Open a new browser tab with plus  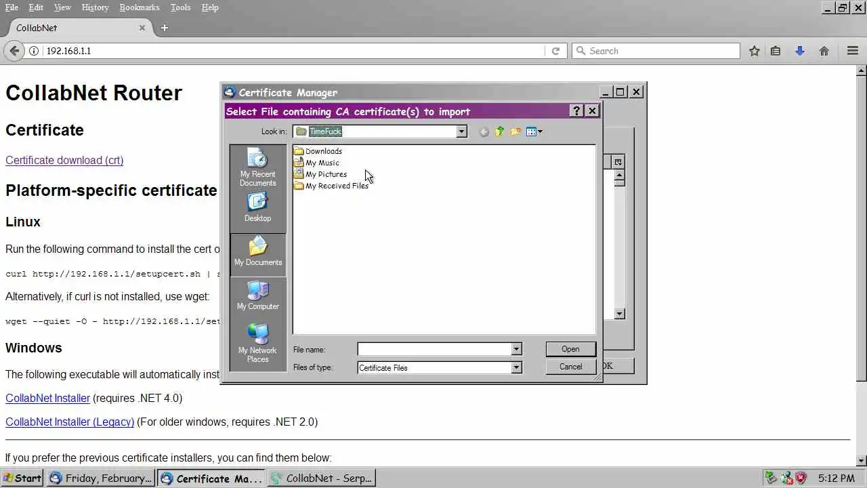click(165, 28)
